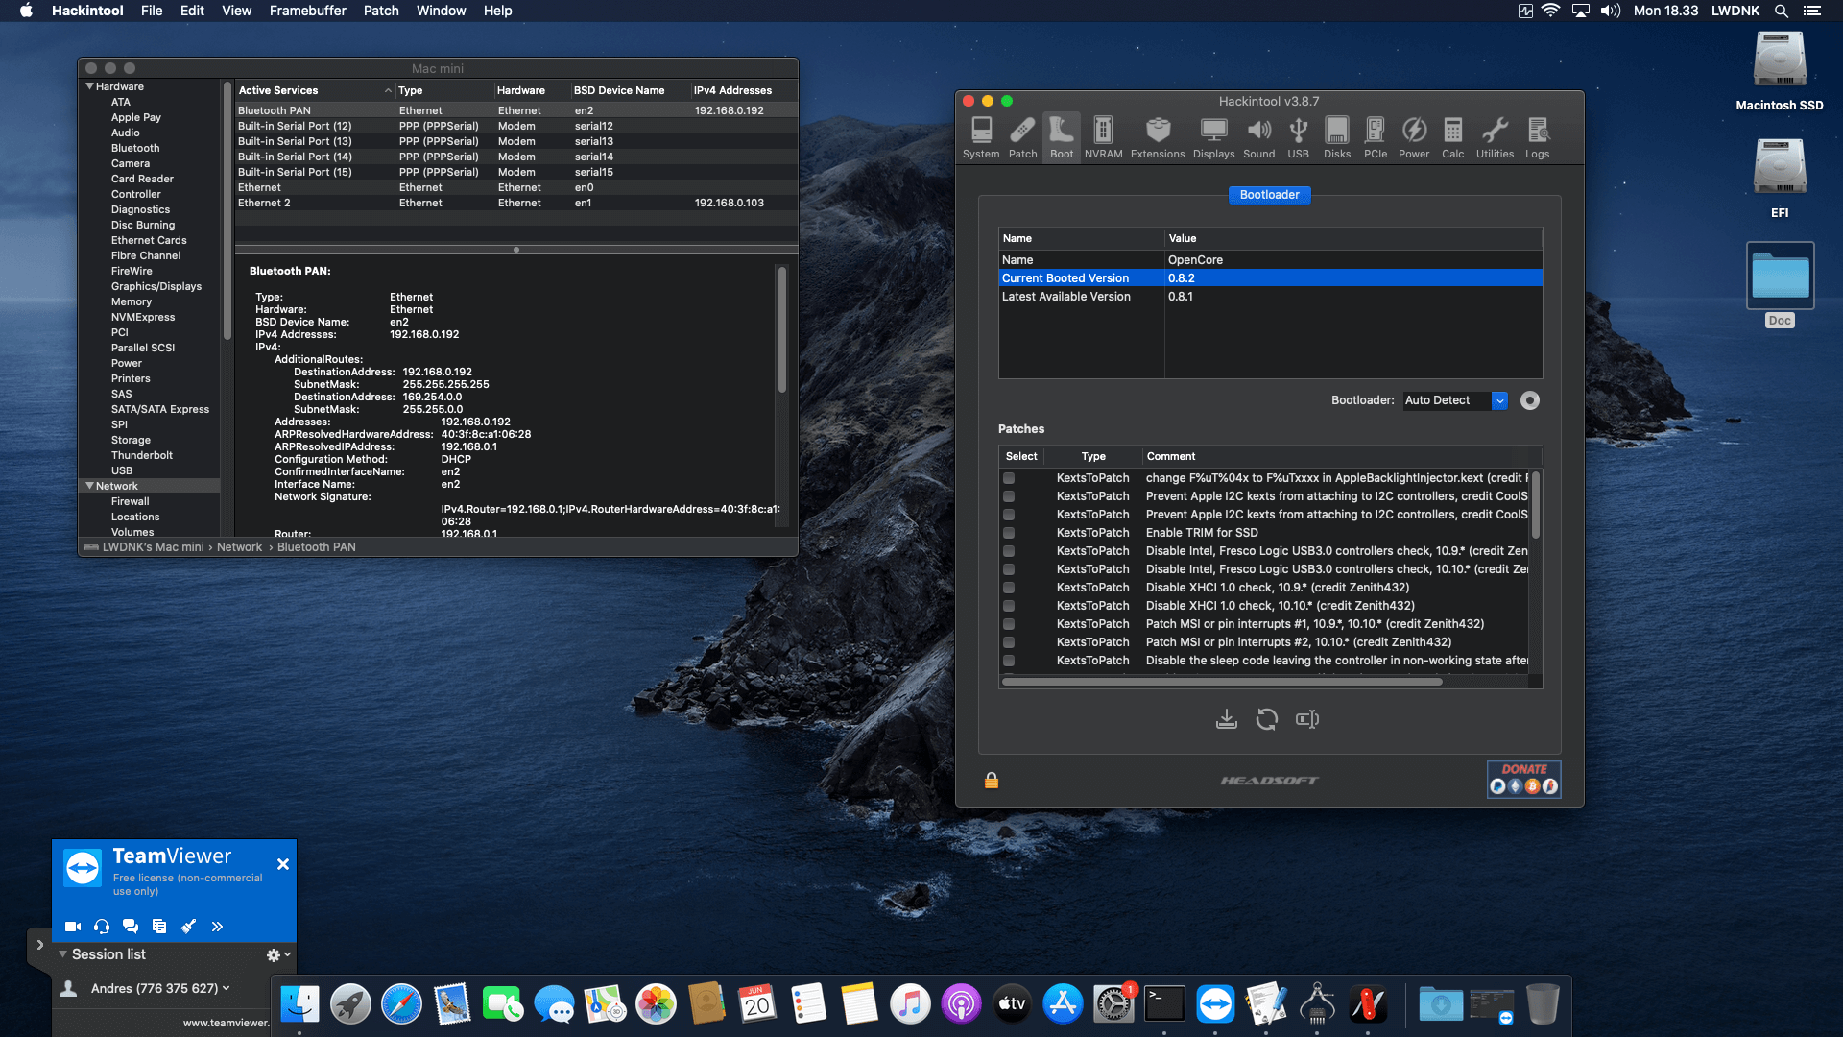This screenshot has width=1843, height=1037.
Task: Select Ethernet Cards in the sidebar
Action: coord(149,240)
